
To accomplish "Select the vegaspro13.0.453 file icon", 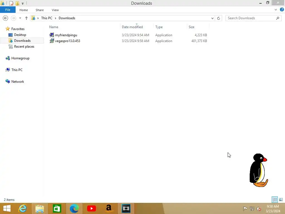I will point(52,41).
